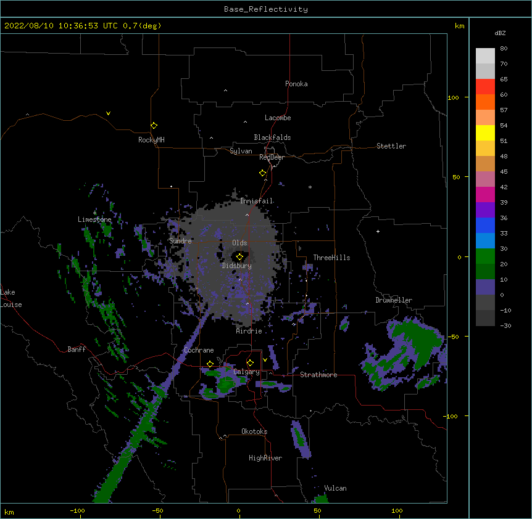Viewport: 532px width, 519px height.
Task: Click the white asterisk marker above Limestone
Action: [x=94, y=213]
